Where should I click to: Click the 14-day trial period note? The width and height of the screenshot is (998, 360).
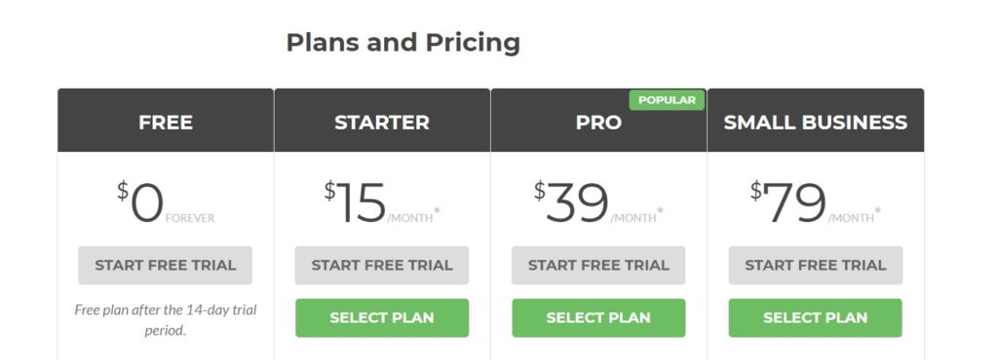[166, 321]
